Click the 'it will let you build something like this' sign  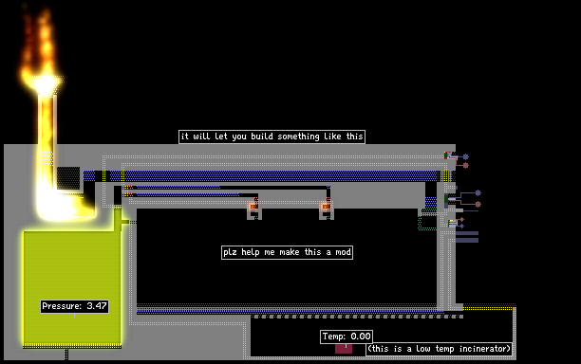[x=272, y=136]
